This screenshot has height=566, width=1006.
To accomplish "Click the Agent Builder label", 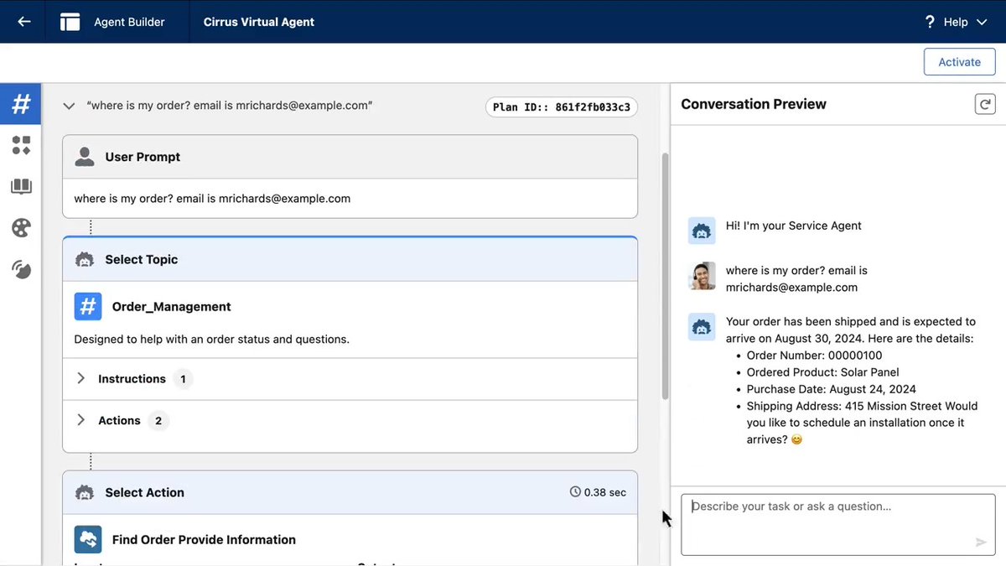I will click(x=129, y=22).
